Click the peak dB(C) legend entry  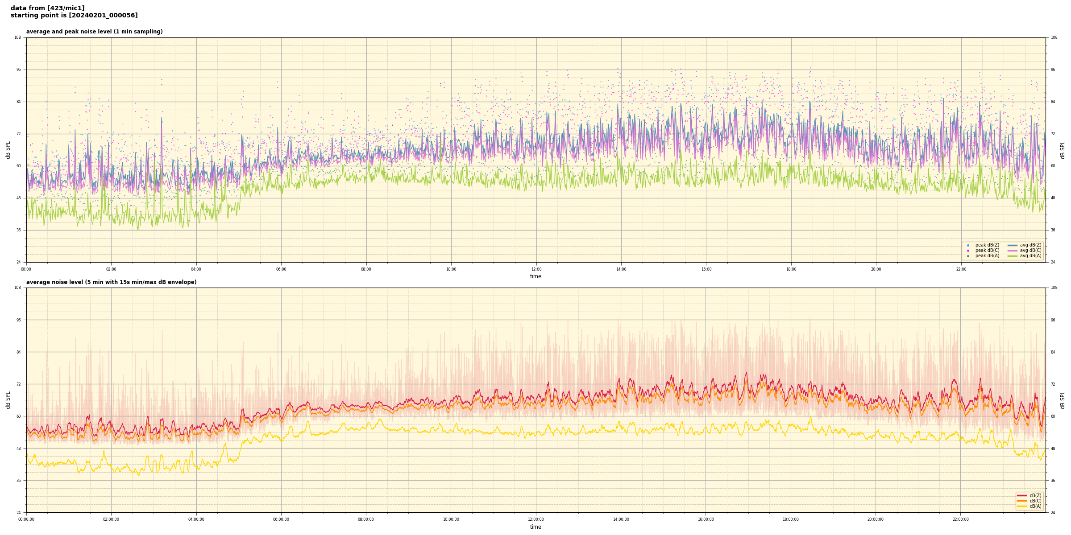click(987, 251)
